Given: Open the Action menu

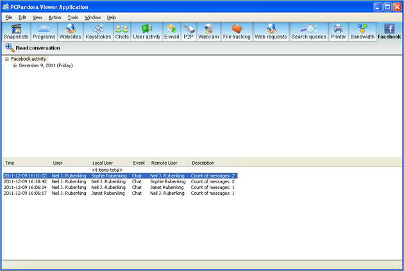Looking at the screenshot, I should (x=55, y=17).
